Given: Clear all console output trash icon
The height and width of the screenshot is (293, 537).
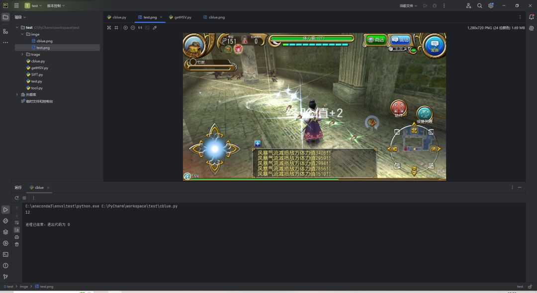Looking at the screenshot, I should pos(17,244).
